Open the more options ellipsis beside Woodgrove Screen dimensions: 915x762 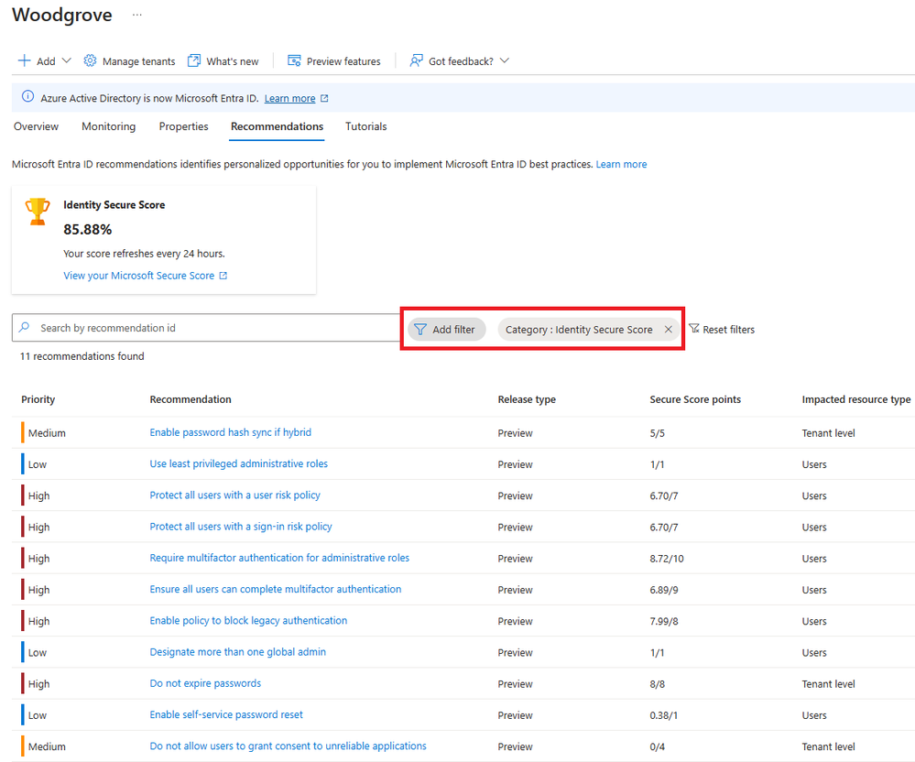click(136, 15)
